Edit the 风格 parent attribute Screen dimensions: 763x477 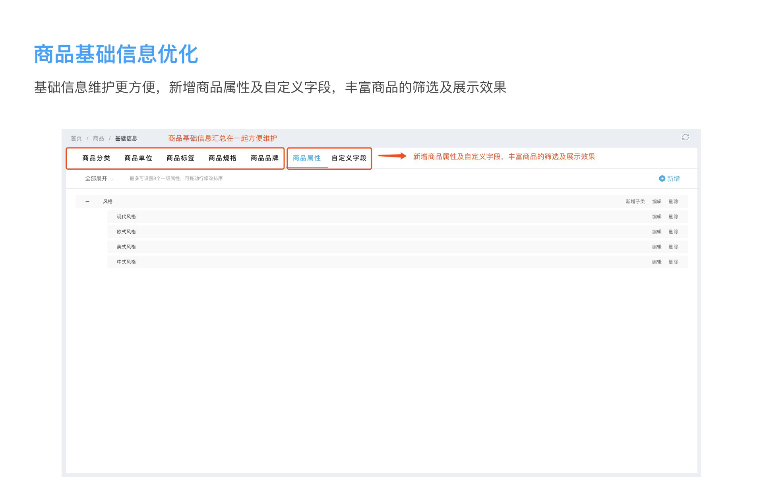click(x=656, y=202)
